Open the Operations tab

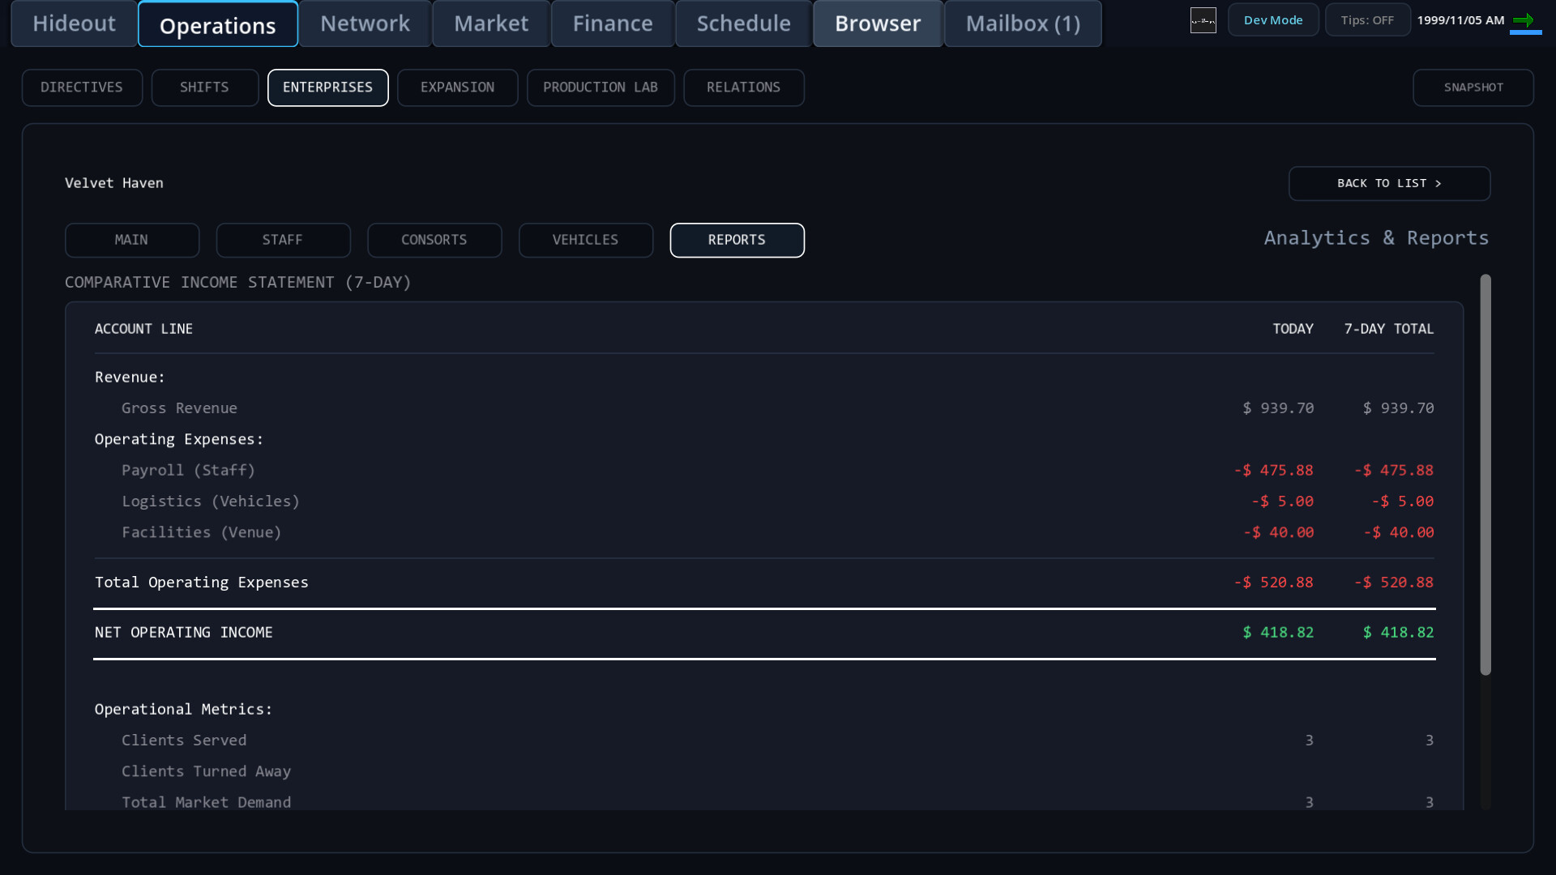coord(218,24)
